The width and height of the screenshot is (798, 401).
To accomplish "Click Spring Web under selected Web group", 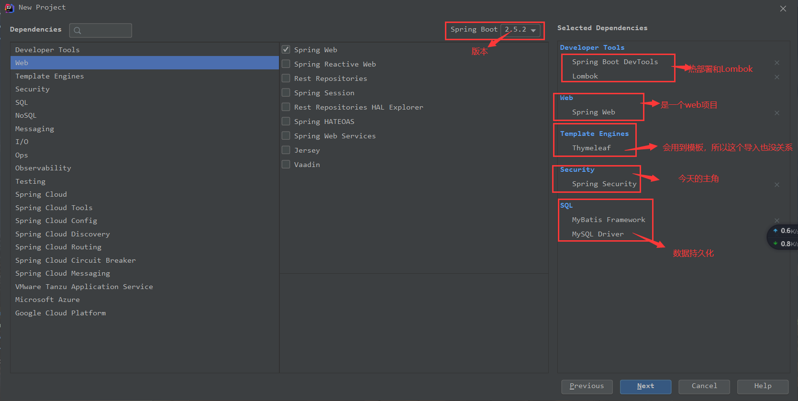I will (x=593, y=112).
